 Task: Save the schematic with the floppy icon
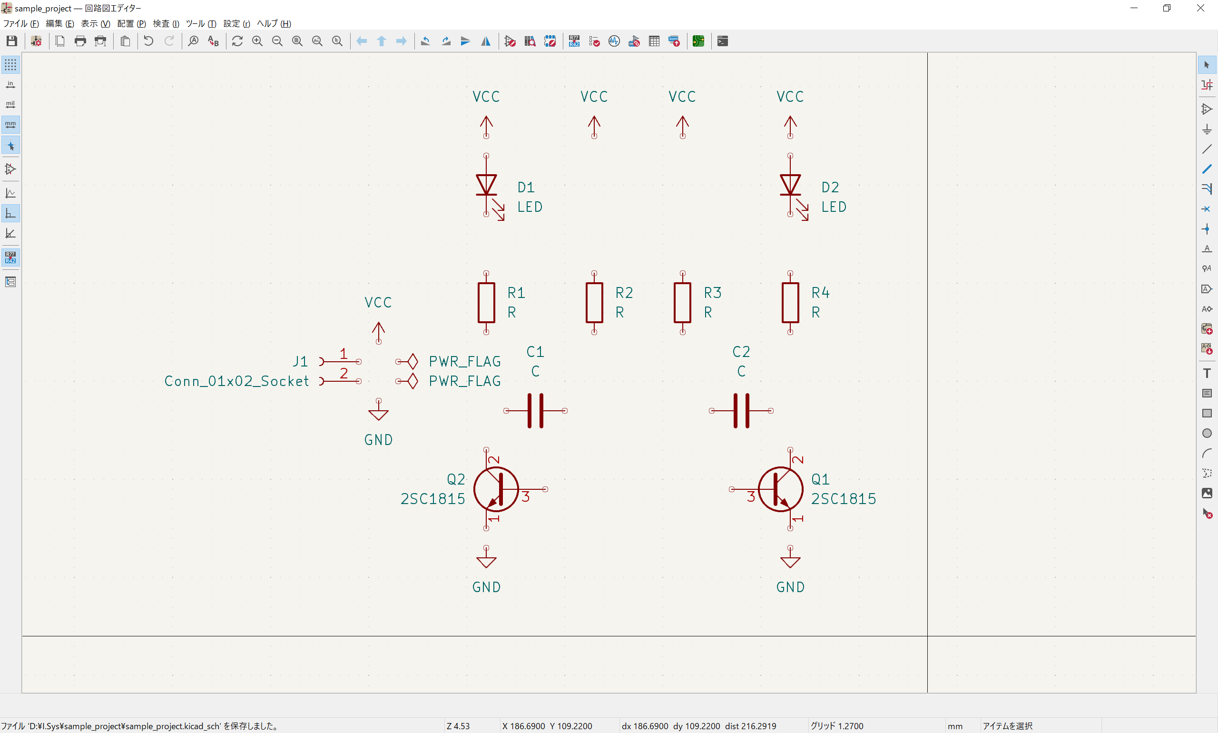[12, 41]
